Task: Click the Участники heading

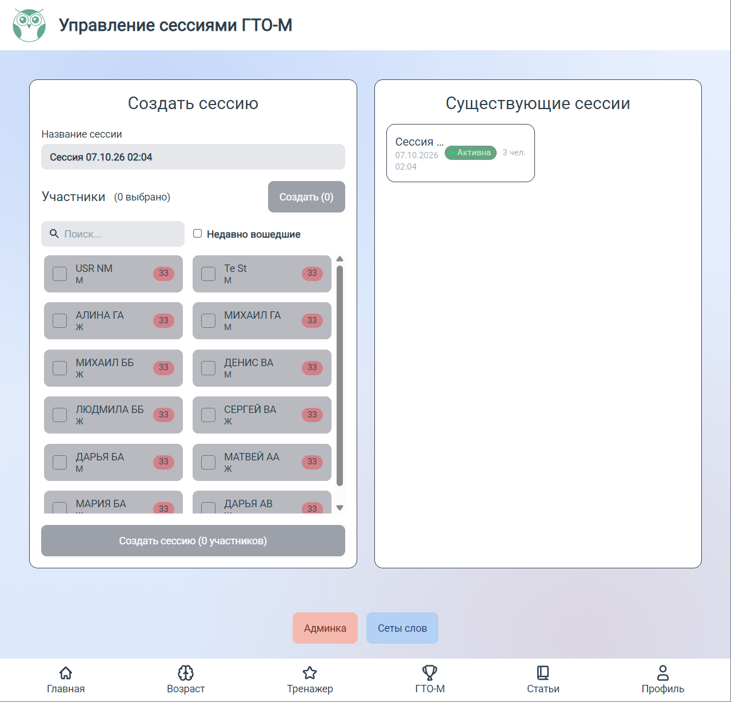Action: point(74,197)
